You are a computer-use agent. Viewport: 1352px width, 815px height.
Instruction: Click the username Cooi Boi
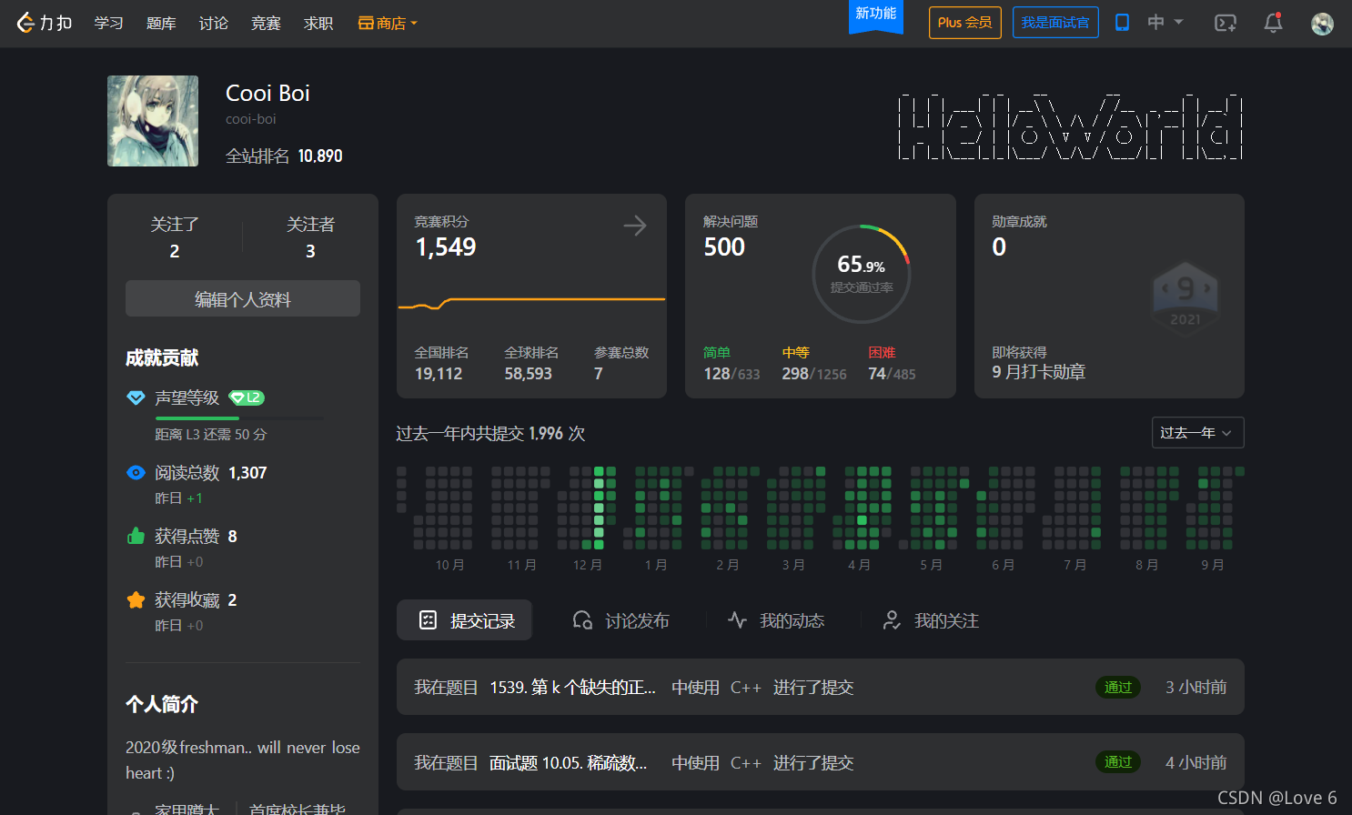(x=267, y=93)
